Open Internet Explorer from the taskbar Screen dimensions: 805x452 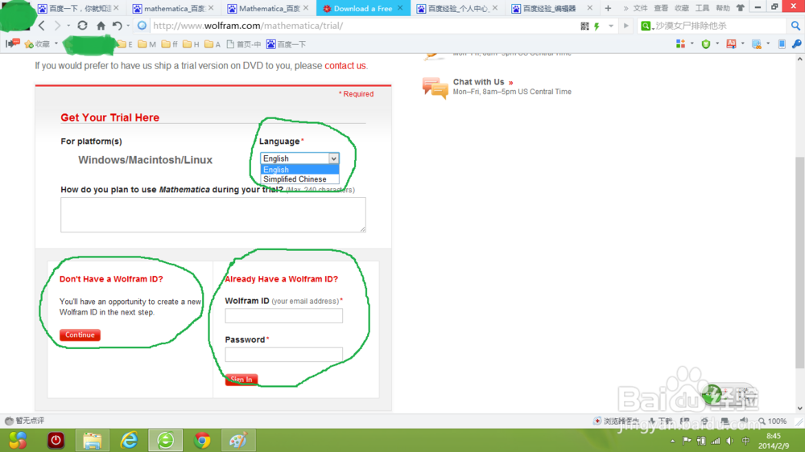[x=129, y=440]
